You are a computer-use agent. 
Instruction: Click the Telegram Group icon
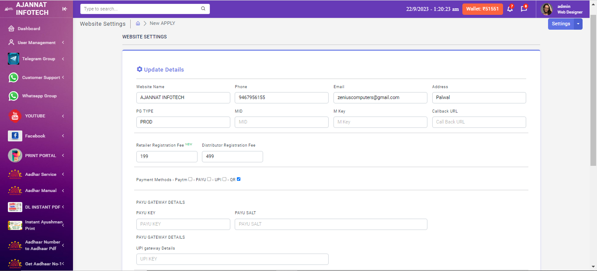tap(14, 59)
